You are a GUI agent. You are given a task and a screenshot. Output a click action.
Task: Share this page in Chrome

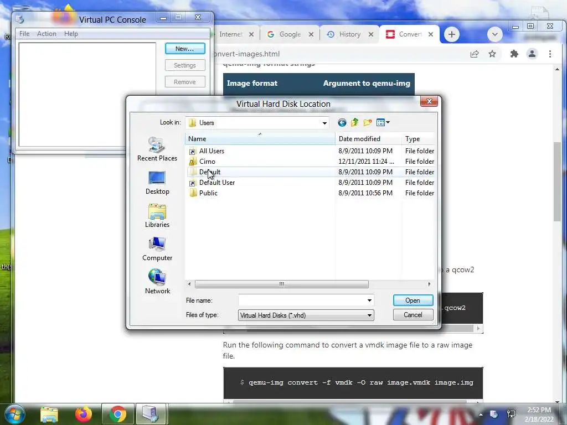[475, 54]
